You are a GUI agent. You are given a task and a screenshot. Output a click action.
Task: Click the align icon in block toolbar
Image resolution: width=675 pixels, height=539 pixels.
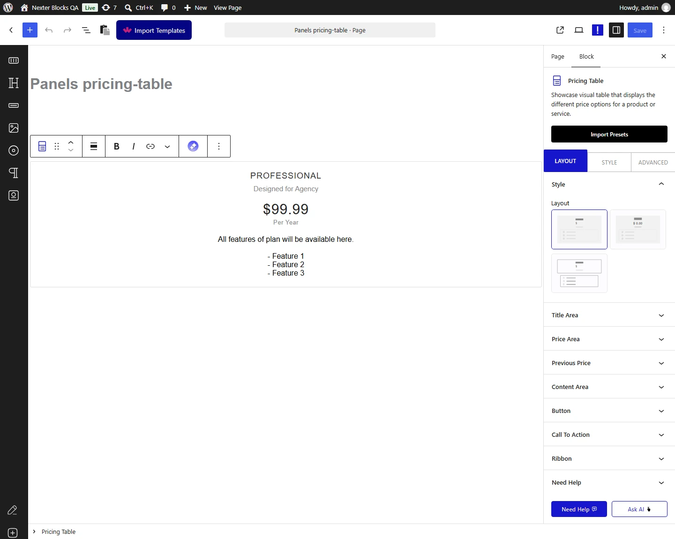click(x=94, y=146)
